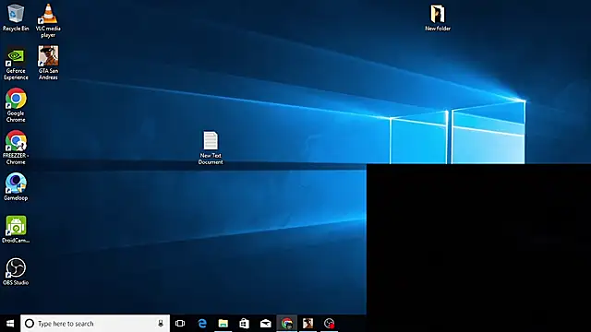Click the red recording app taskbar icon
This screenshot has height=332, width=591.
point(329,324)
